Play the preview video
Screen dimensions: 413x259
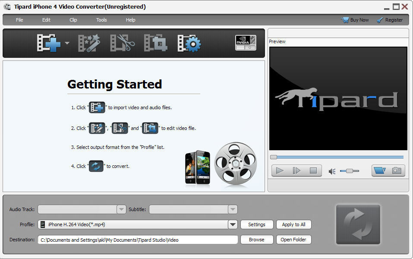pyautogui.click(x=280, y=171)
